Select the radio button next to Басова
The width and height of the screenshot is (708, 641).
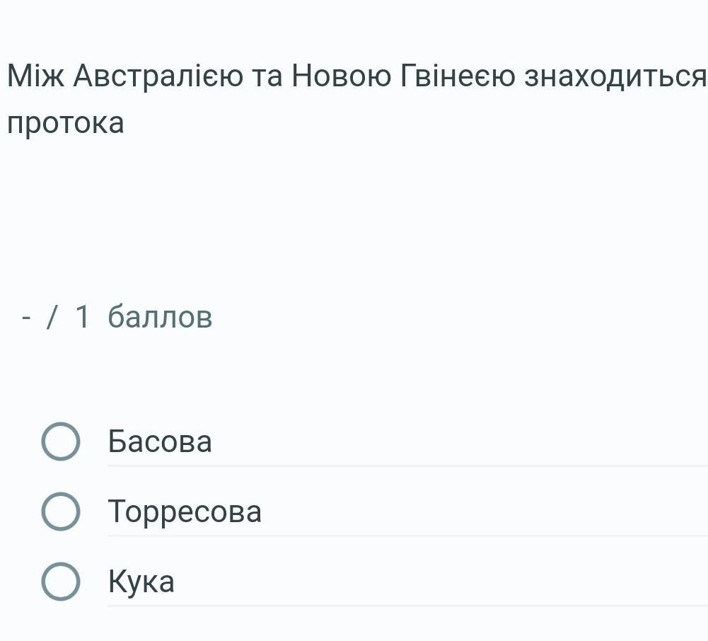point(61,441)
